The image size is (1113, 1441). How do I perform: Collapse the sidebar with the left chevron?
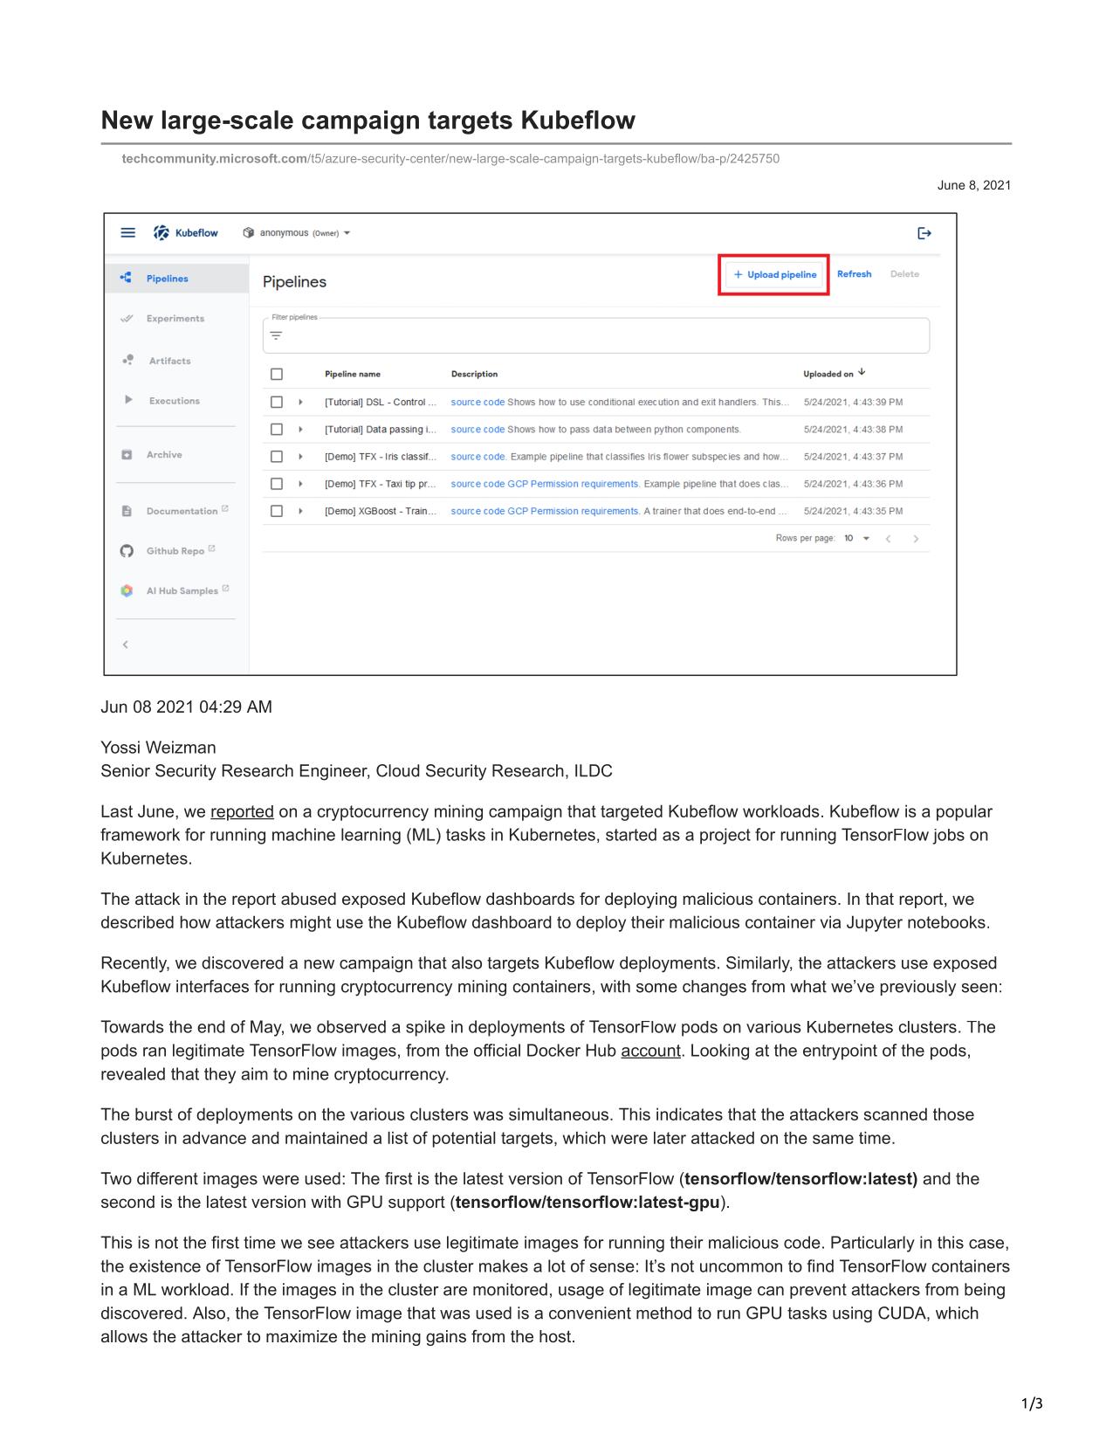click(x=126, y=645)
